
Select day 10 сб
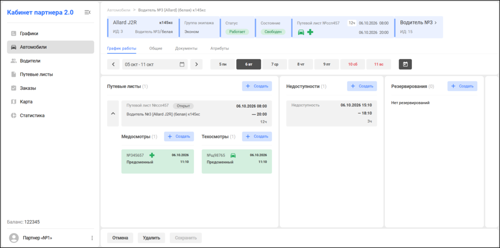(x=352, y=64)
